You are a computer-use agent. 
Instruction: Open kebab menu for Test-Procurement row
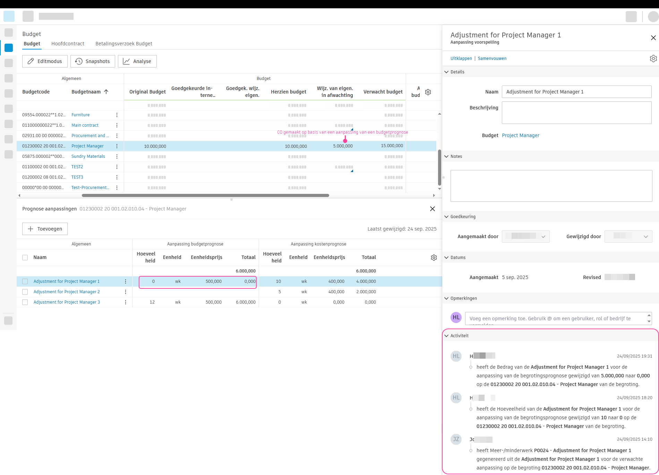click(x=117, y=188)
